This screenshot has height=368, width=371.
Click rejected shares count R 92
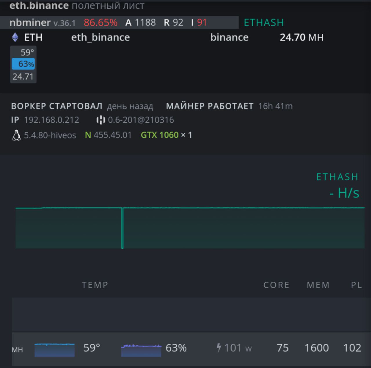174,23
